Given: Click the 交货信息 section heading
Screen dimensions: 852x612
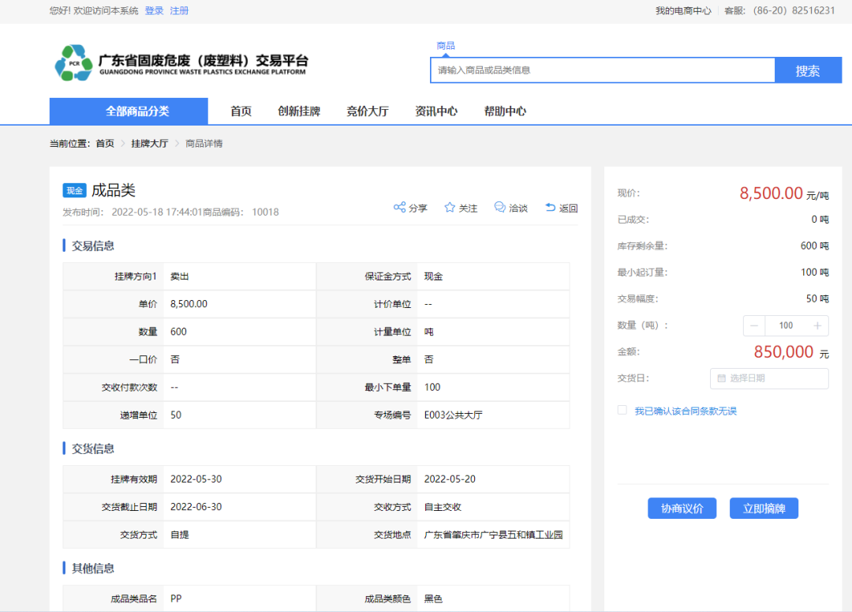Looking at the screenshot, I should click(x=93, y=449).
